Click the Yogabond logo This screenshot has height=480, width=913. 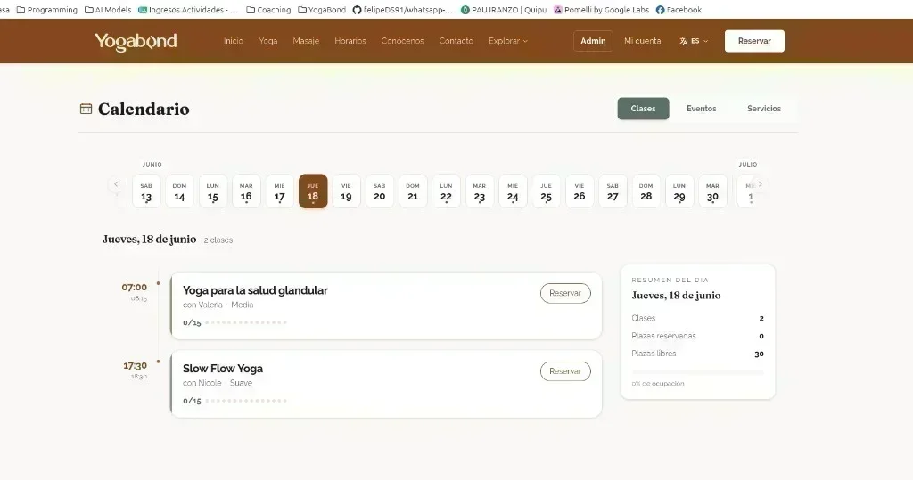point(136,41)
